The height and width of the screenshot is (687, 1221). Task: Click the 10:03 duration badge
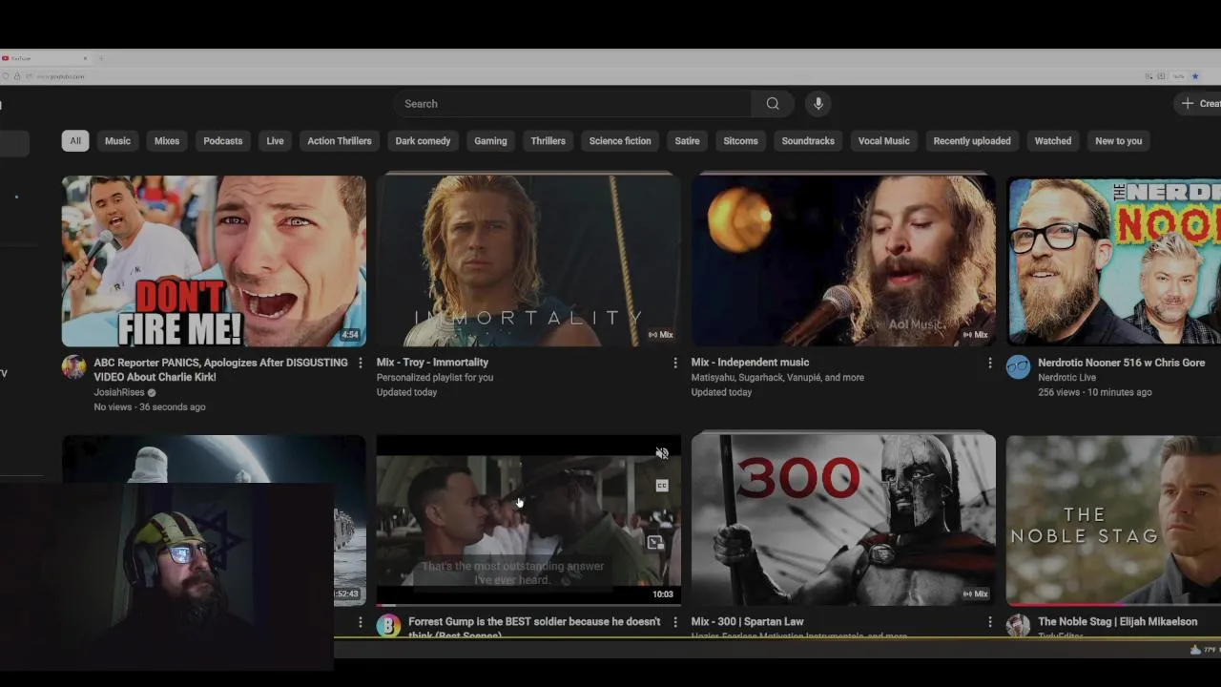pos(663,594)
